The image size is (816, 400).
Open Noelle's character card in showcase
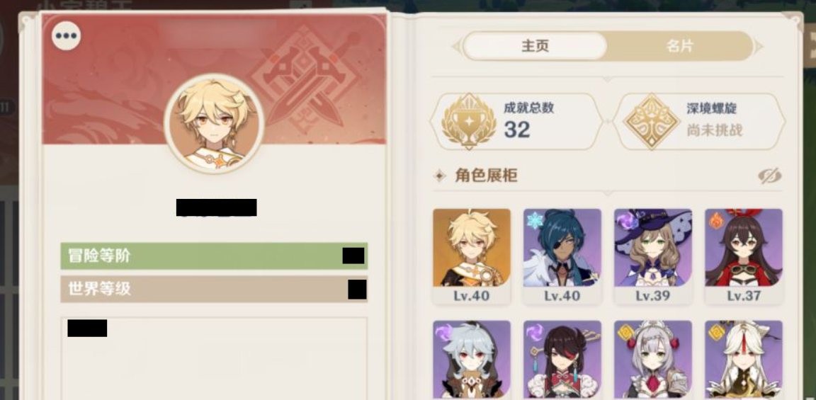pyautogui.click(x=652, y=360)
